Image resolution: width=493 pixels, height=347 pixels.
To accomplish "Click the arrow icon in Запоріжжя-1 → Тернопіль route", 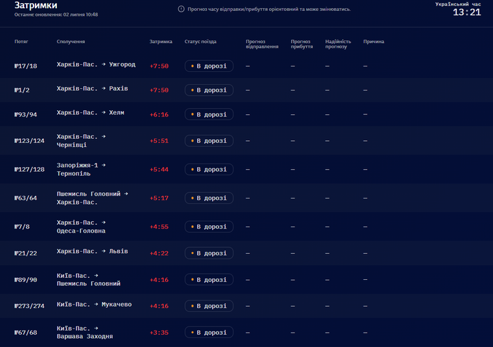I will tap(104, 165).
